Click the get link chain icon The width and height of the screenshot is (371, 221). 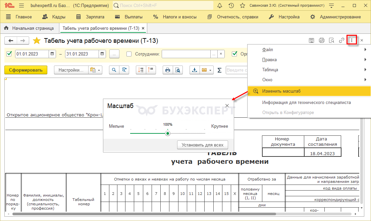[x=341, y=40]
